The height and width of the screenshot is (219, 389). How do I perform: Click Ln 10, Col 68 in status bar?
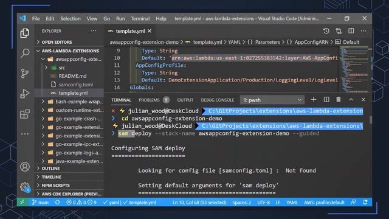199,203
